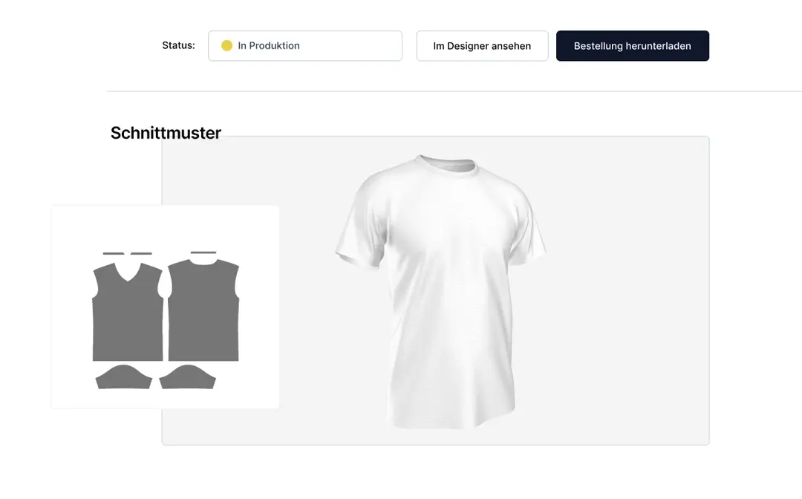This screenshot has height=499, width=802.
Task: Select collar strip above the back piece
Action: coord(203,252)
